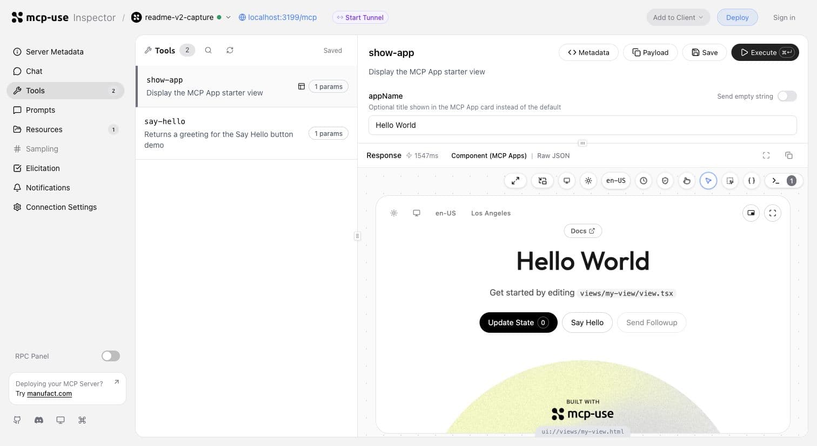Image resolution: width=817 pixels, height=446 pixels.
Task: Click the appName input field
Action: coord(582,125)
